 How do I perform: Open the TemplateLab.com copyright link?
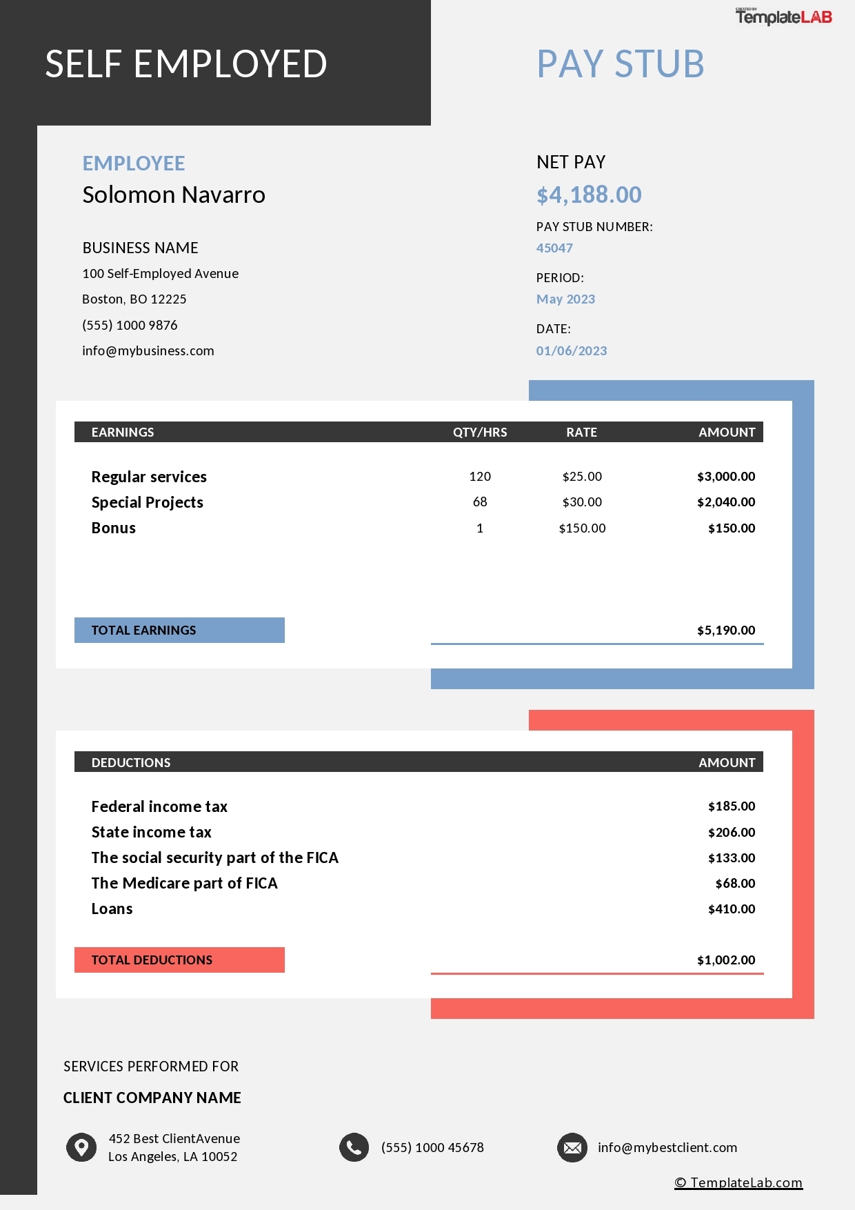(x=738, y=1182)
